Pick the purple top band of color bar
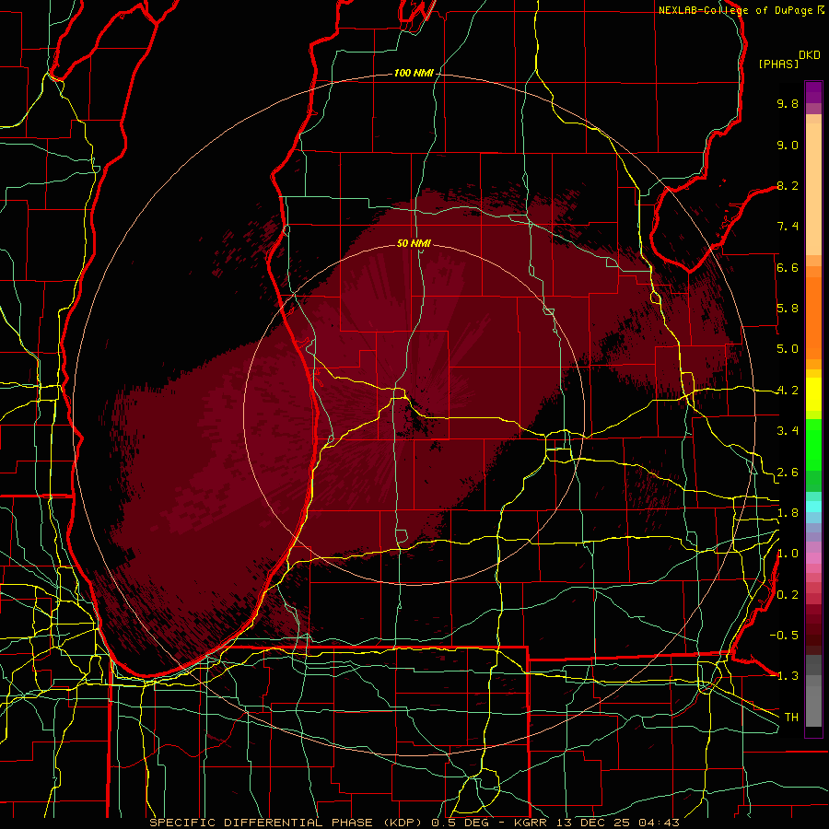Viewport: 829px width, 829px height. (813, 92)
